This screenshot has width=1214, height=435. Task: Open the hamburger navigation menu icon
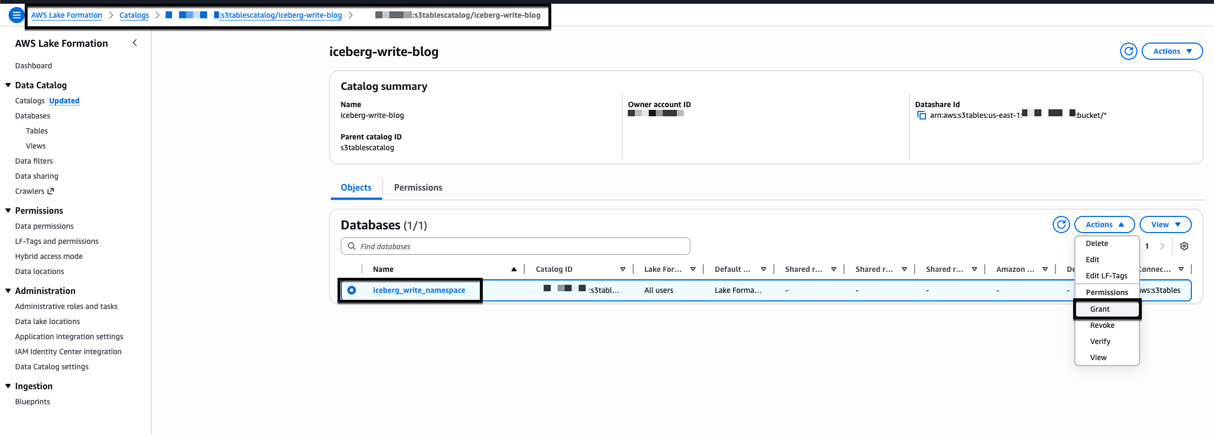point(16,15)
